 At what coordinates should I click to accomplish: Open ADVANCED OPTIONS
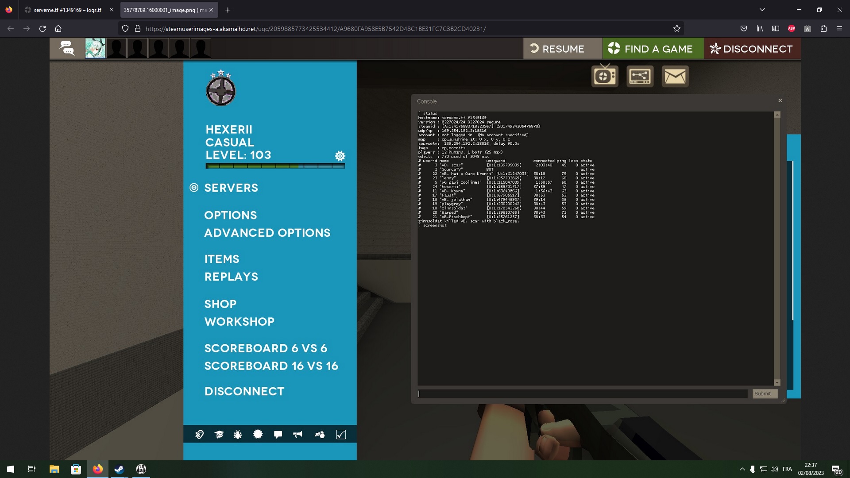coord(267,233)
